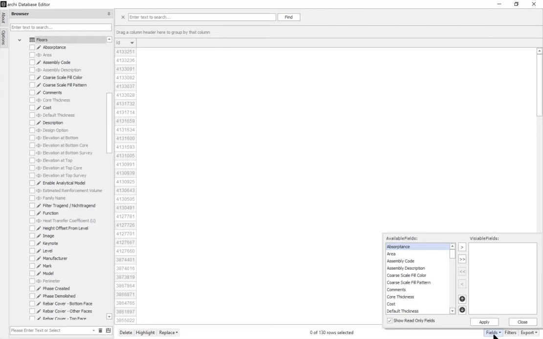Enable the Comments parameter checkbox
Viewport: 543px width, 339px height.
pyautogui.click(x=32, y=93)
